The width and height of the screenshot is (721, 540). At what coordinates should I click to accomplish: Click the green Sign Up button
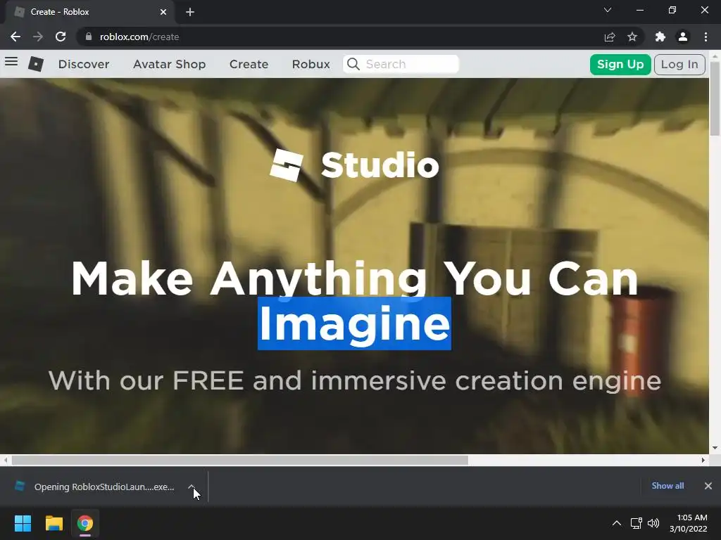coord(620,64)
